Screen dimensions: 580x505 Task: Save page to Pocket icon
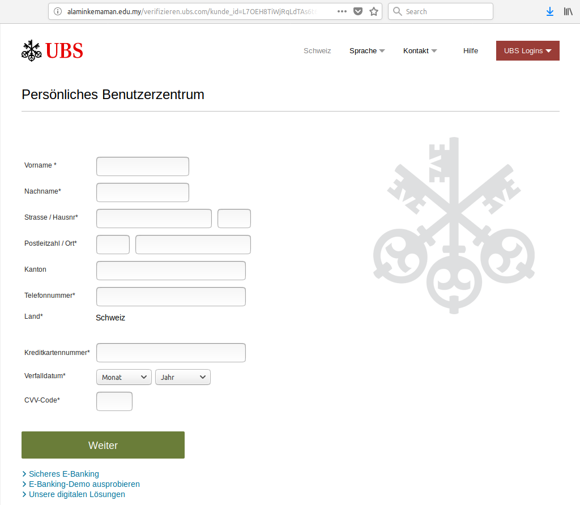pyautogui.click(x=358, y=11)
